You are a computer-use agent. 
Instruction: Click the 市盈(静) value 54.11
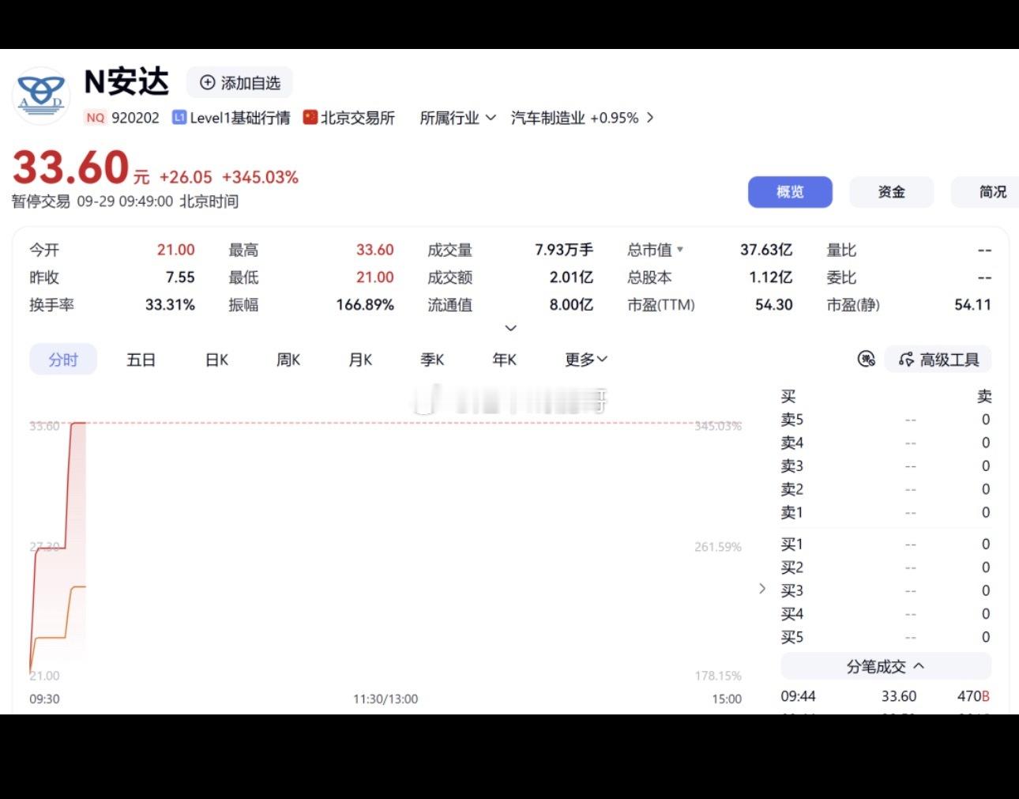point(972,304)
